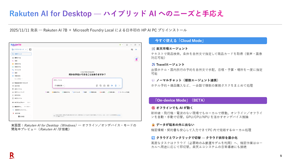
Task: Open the account avatar dropdown in title bar
Action: tap(121, 45)
